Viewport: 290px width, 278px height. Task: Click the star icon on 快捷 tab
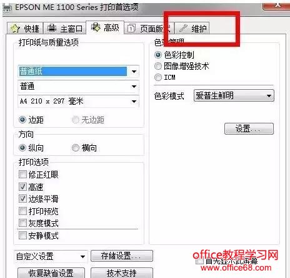pyautogui.click(x=15, y=29)
